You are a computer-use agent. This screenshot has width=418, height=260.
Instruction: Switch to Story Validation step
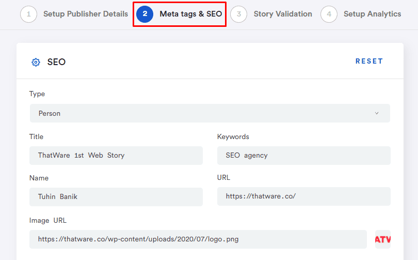283,14
